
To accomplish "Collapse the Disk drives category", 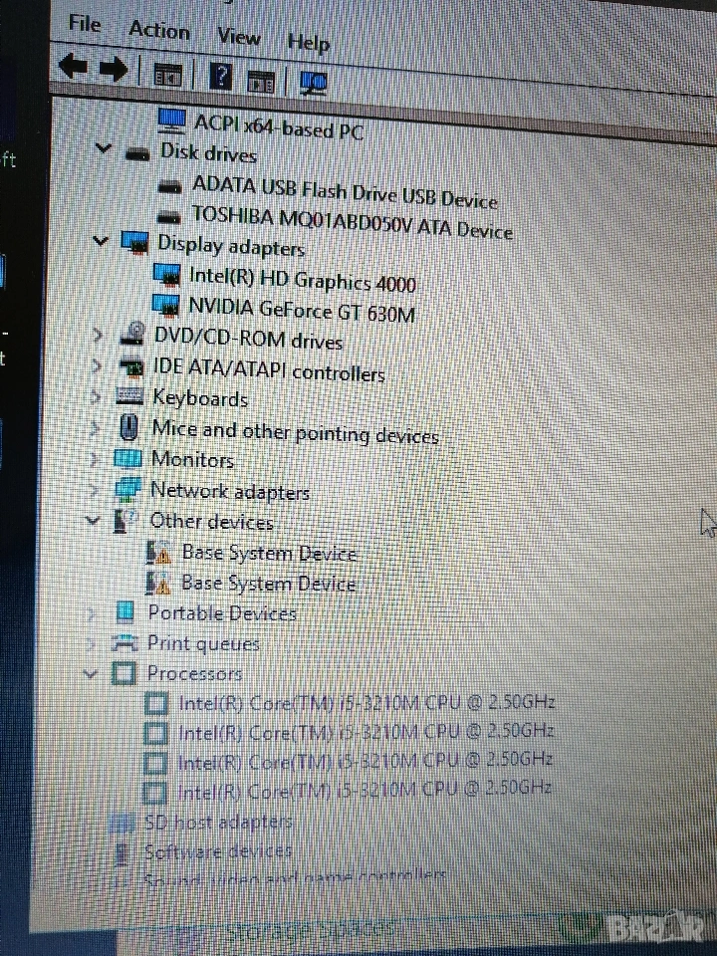I will pos(103,149).
